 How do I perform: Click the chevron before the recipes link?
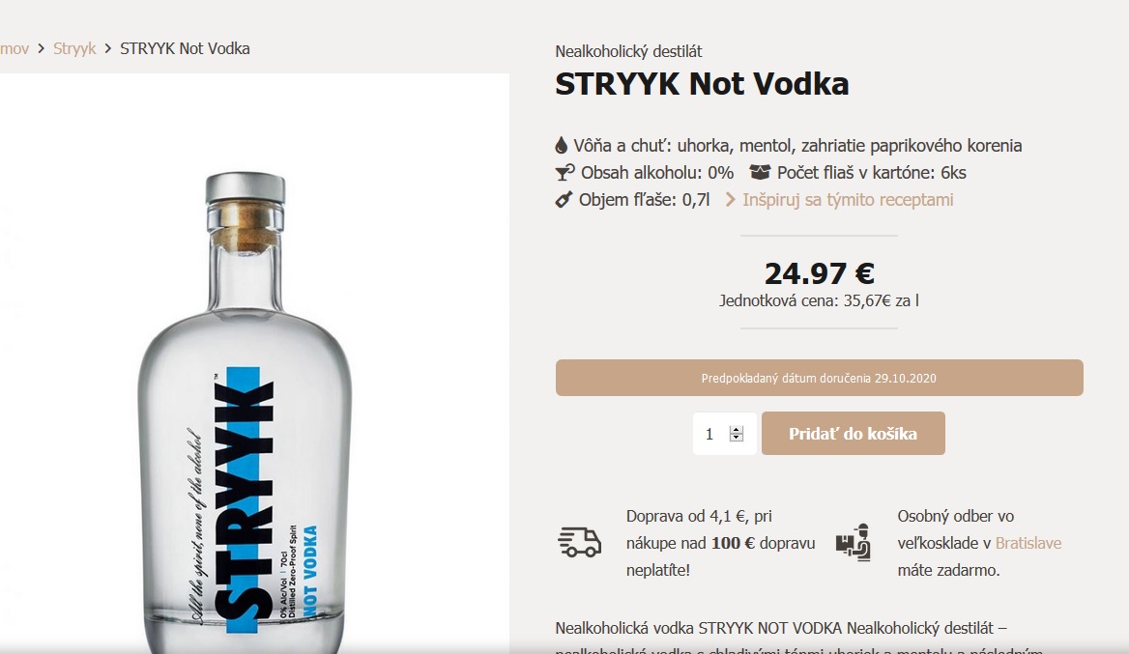(731, 200)
